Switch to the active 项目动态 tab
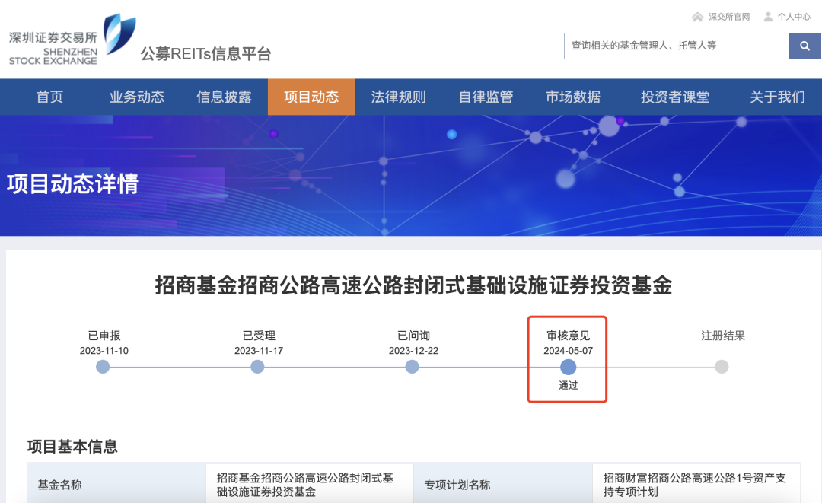This screenshot has width=822, height=503. (311, 97)
